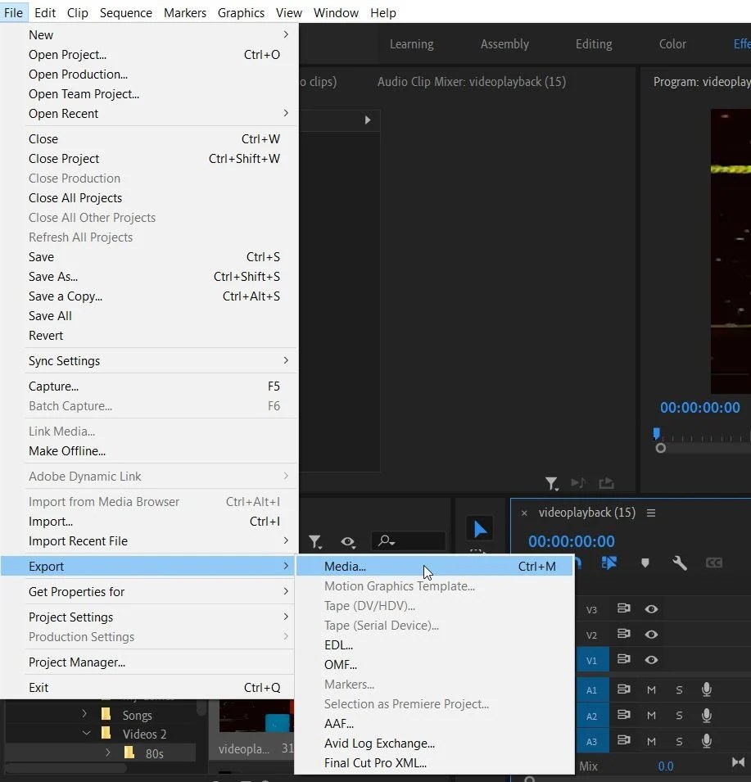Viewport: 751px width, 782px height.
Task: Open Timeline Display Settings with the wrench icon
Action: pos(679,563)
